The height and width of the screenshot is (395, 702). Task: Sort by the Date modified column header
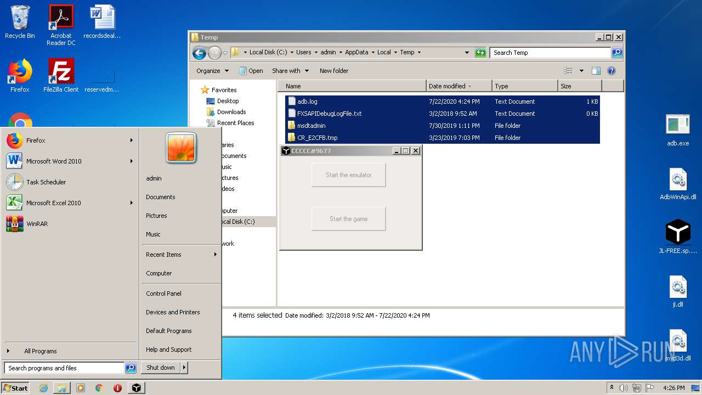(x=459, y=86)
